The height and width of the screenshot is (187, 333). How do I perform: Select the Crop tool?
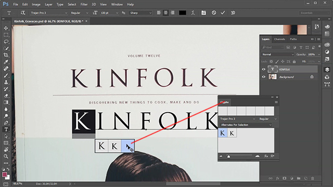pyautogui.click(x=6, y=55)
